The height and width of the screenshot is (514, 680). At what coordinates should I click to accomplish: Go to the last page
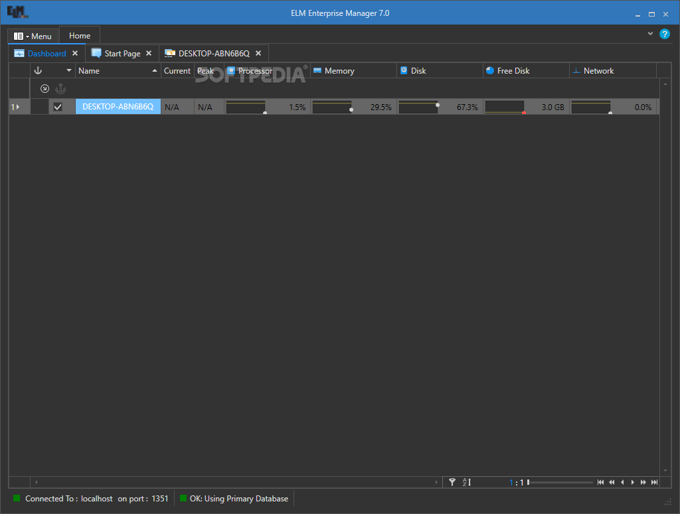tap(654, 482)
